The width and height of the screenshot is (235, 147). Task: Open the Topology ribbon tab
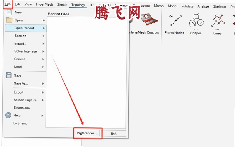tap(78, 5)
